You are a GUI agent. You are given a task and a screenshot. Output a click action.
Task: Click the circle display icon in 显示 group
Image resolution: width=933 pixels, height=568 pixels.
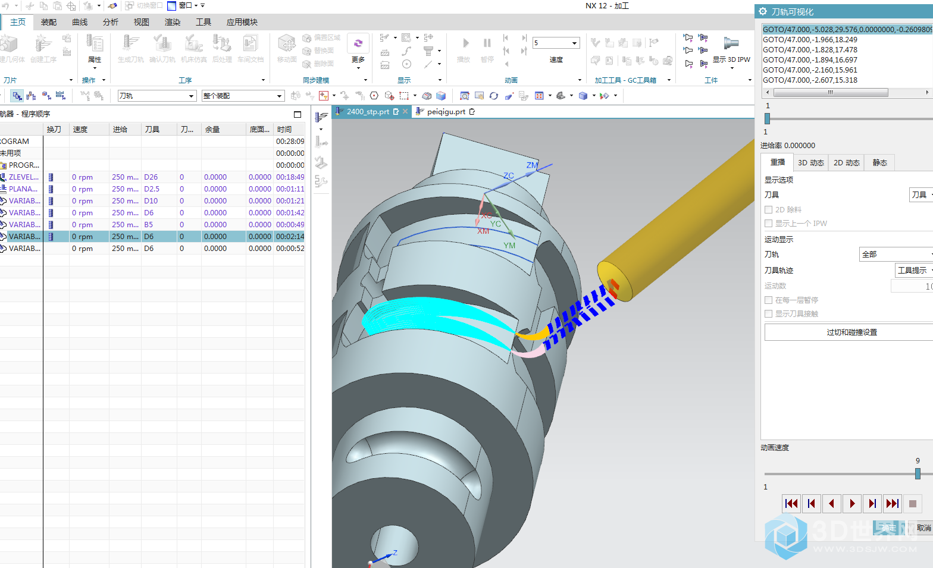(x=406, y=64)
